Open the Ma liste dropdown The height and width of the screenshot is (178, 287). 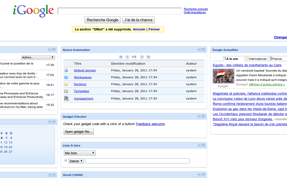(x=80, y=153)
